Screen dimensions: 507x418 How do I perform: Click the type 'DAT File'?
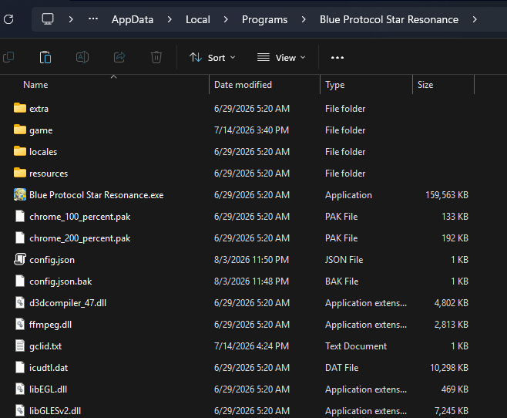pyautogui.click(x=342, y=368)
